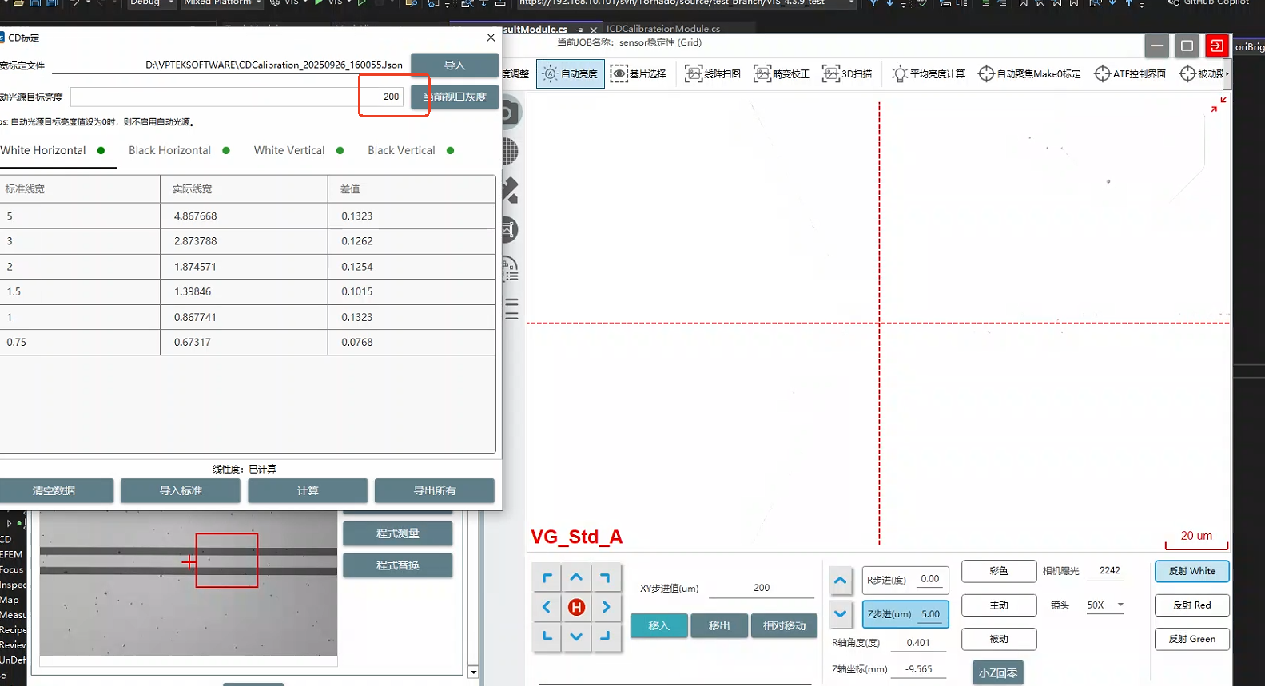This screenshot has height=686, width=1265.
Task: Start the 3D扫描 scan tool
Action: pos(846,74)
